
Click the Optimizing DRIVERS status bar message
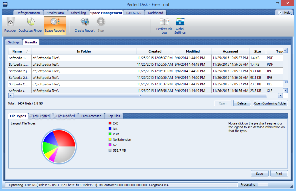[x=89, y=185]
